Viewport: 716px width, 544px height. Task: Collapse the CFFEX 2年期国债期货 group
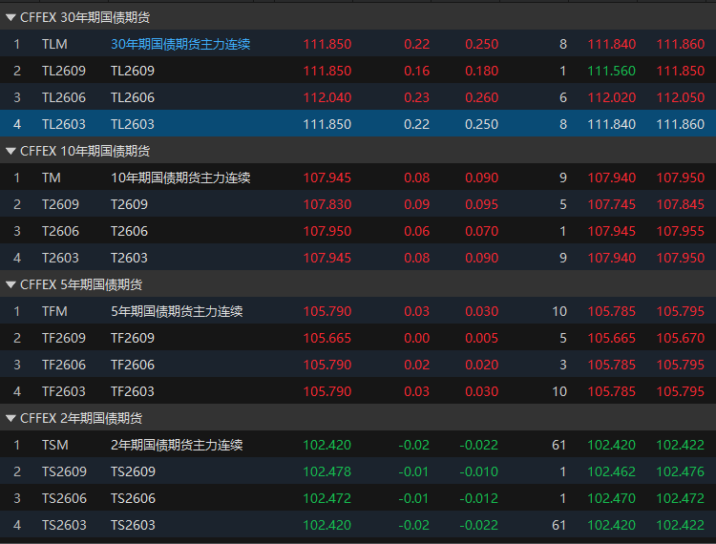click(x=11, y=418)
